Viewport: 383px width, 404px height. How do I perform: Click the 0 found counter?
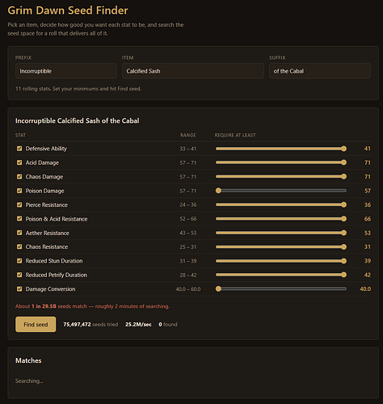point(168,325)
